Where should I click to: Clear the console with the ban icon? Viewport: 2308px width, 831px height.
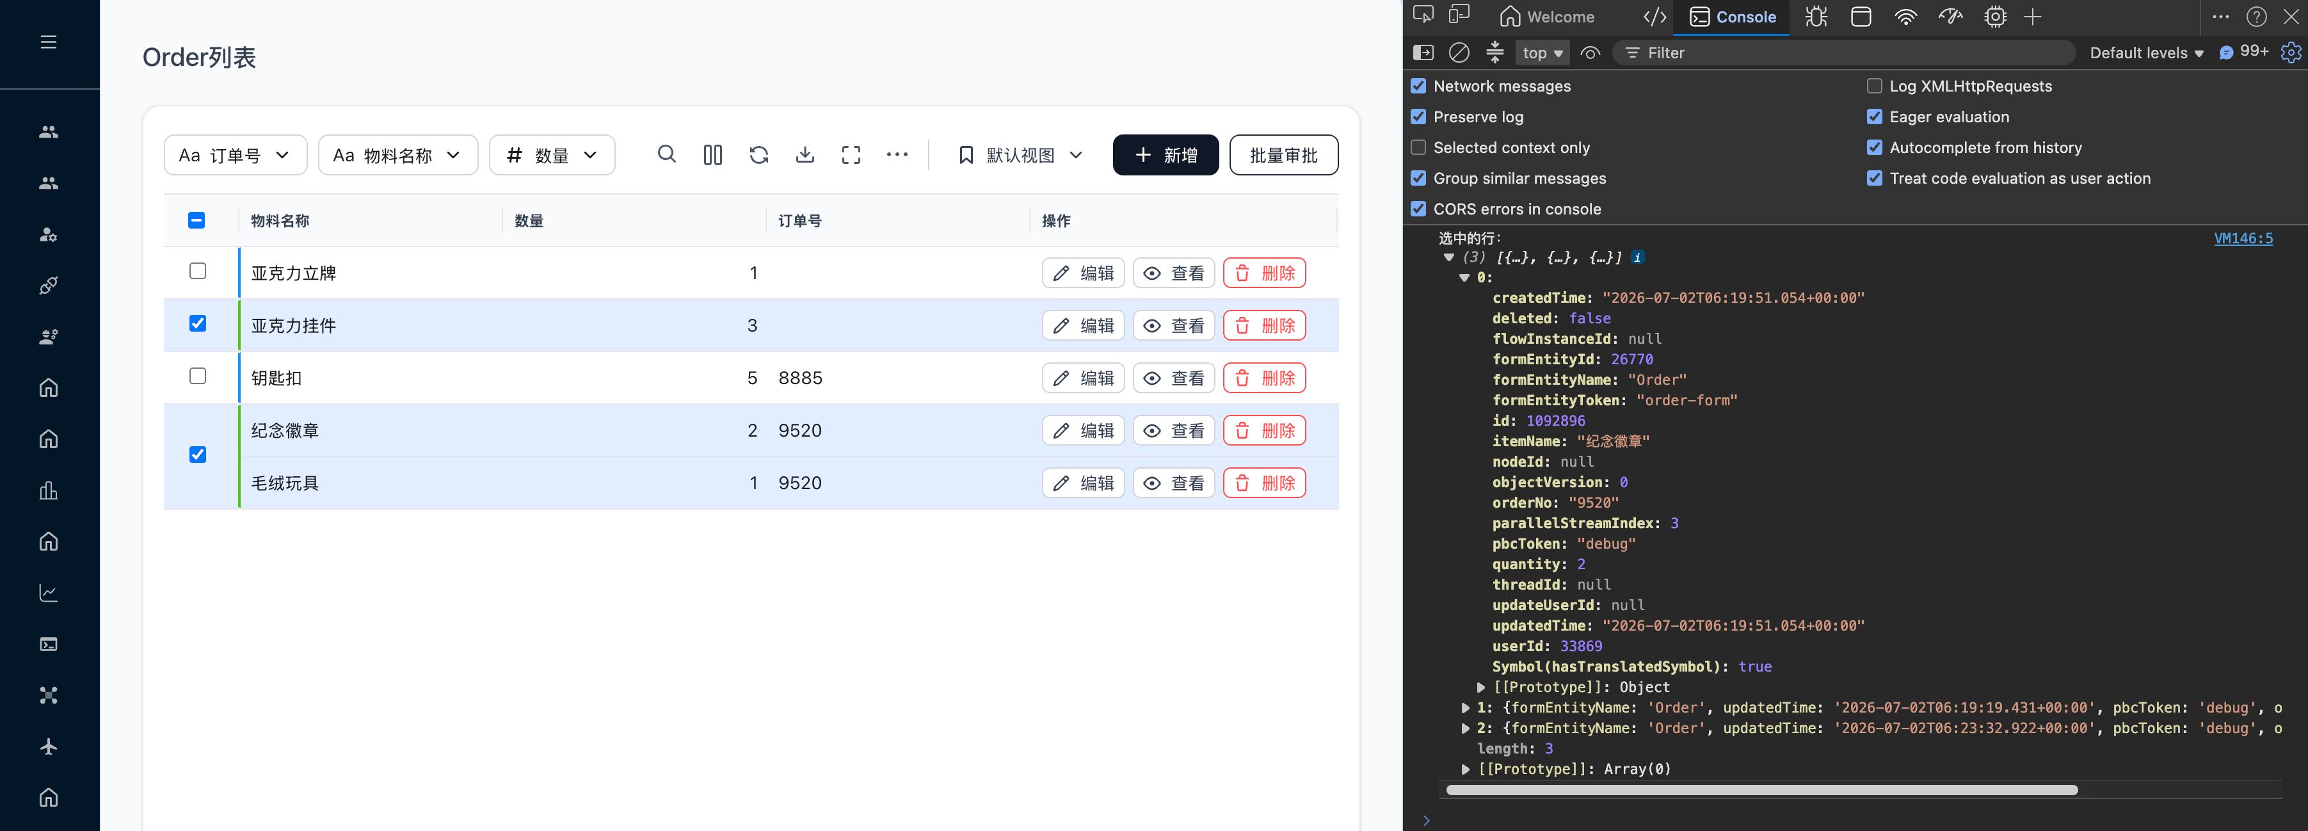pyautogui.click(x=1459, y=53)
